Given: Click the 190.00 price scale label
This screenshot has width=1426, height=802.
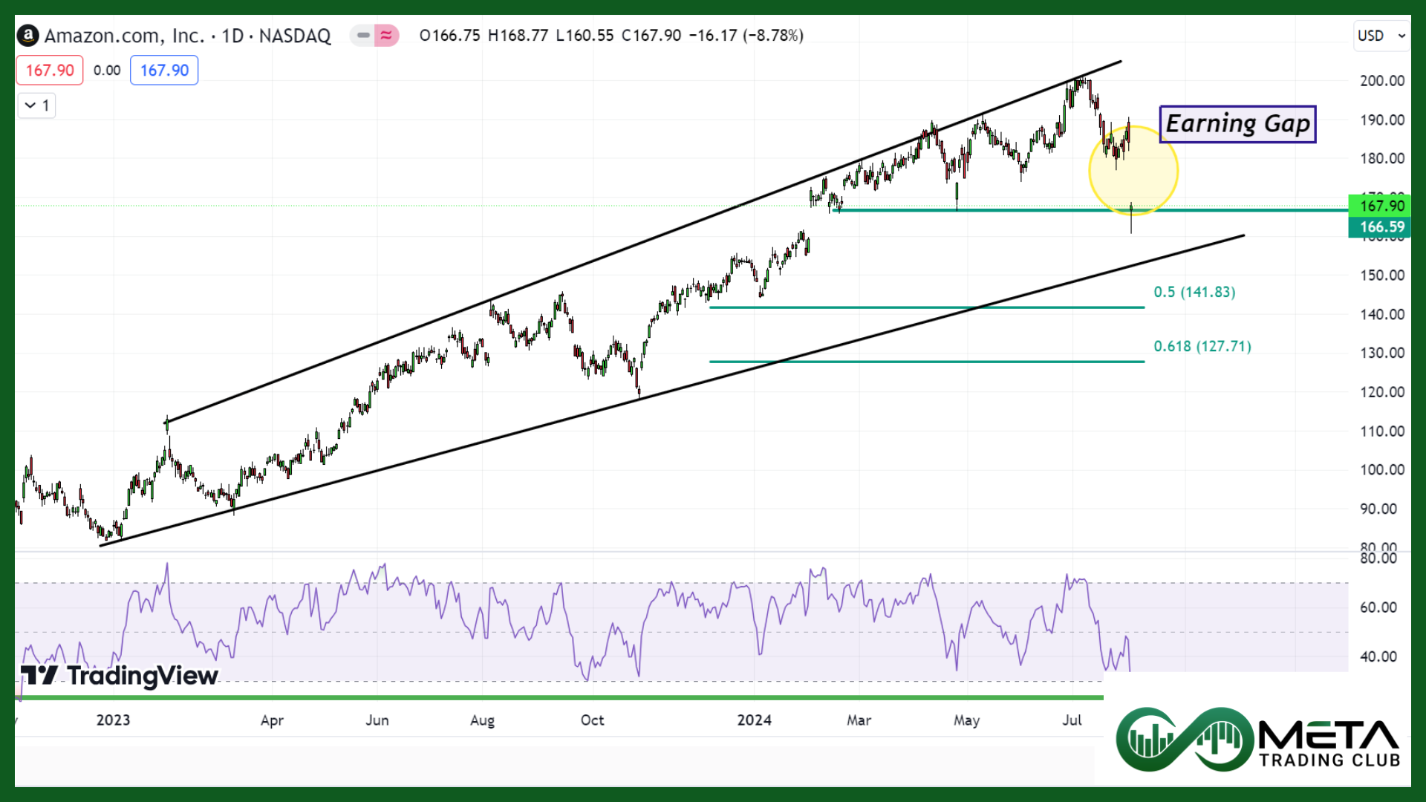Looking at the screenshot, I should click(1381, 120).
